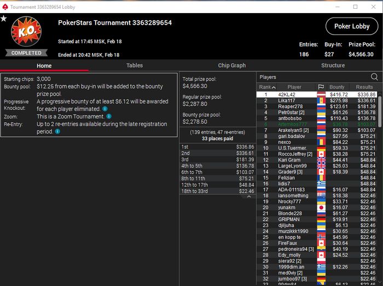Select highlighted player Artemkos777 row
This screenshot has width=383, height=286.
(317, 124)
